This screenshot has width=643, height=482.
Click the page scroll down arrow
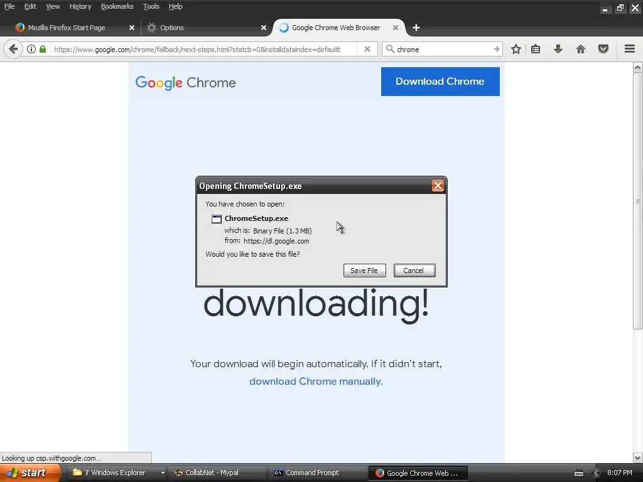[637, 458]
